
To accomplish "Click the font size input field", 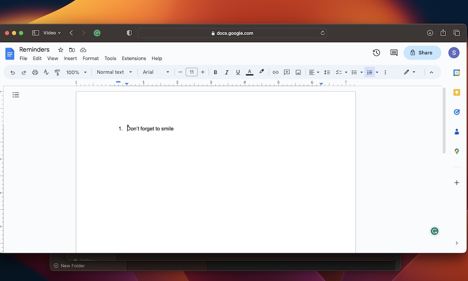I will point(191,72).
